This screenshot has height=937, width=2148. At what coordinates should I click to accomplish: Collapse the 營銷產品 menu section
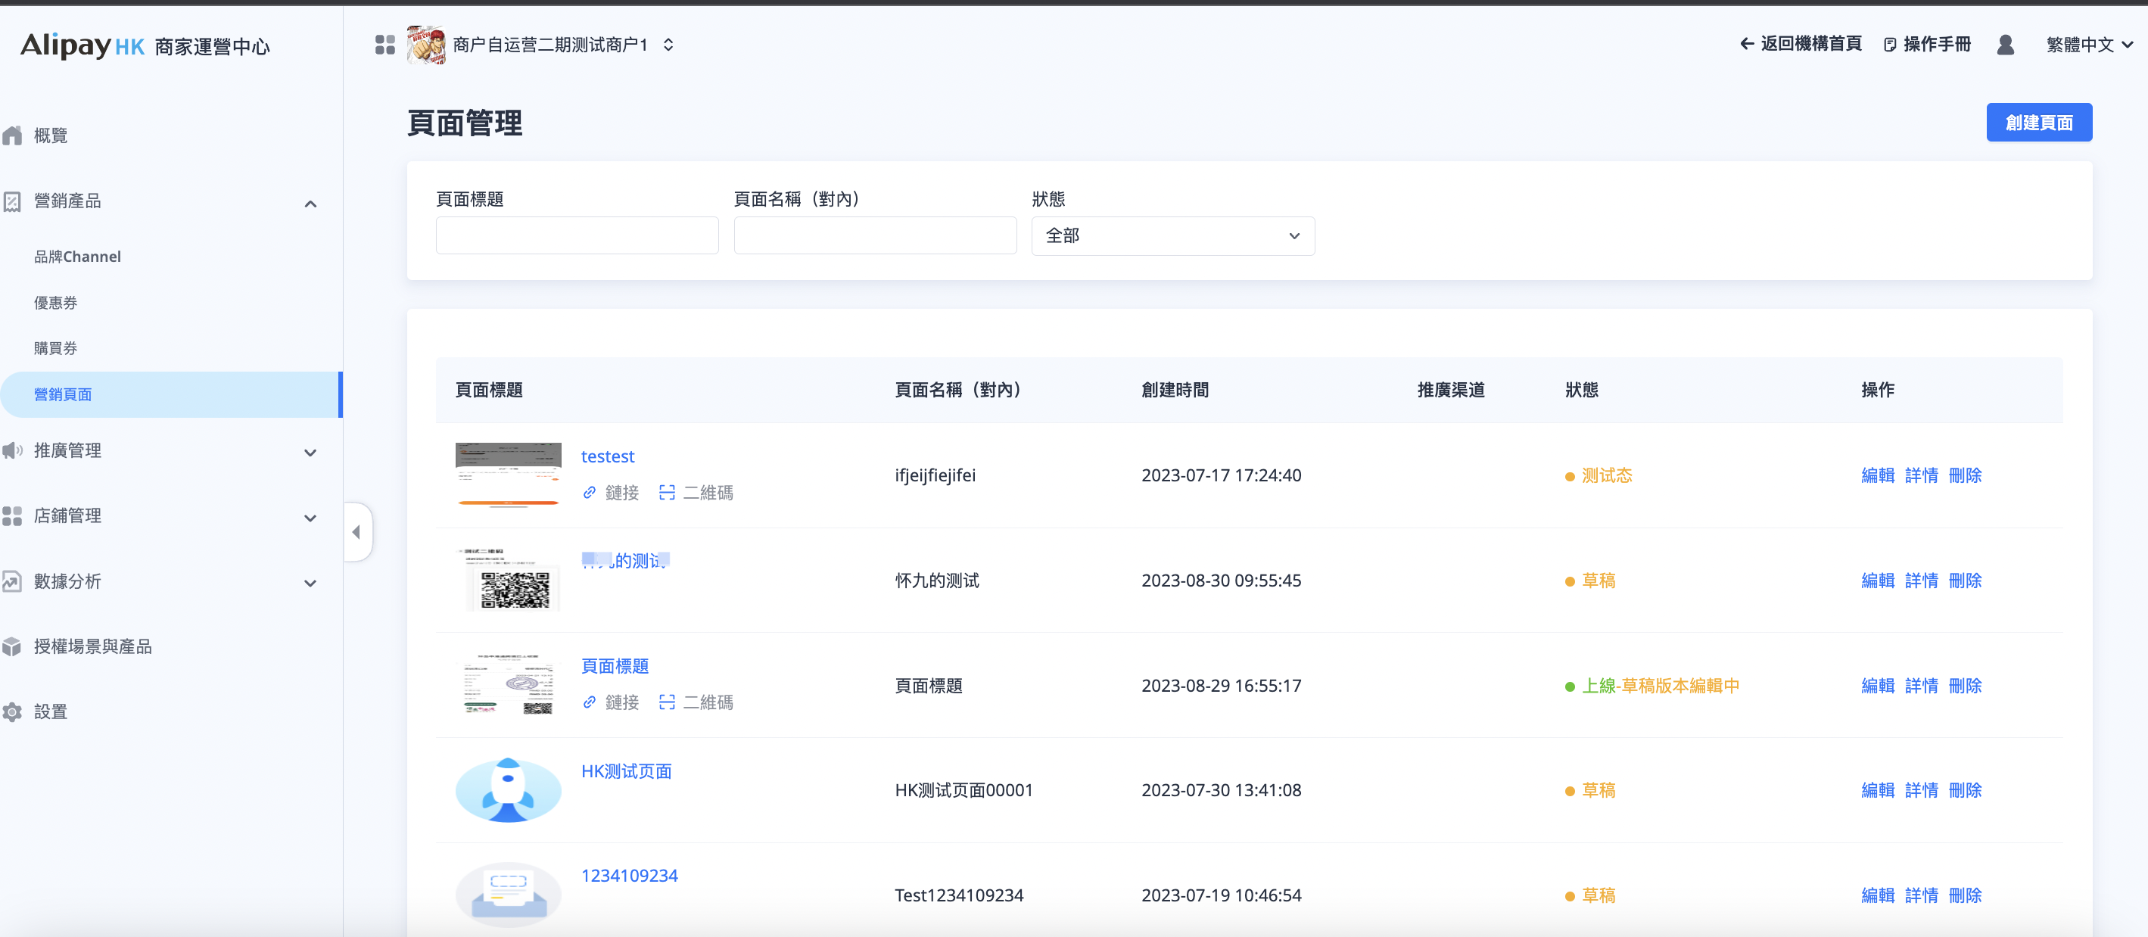pos(310,203)
